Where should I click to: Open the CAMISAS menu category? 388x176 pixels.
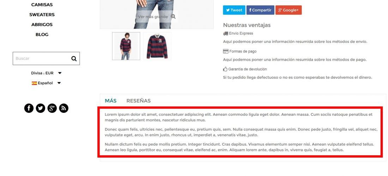(x=42, y=5)
